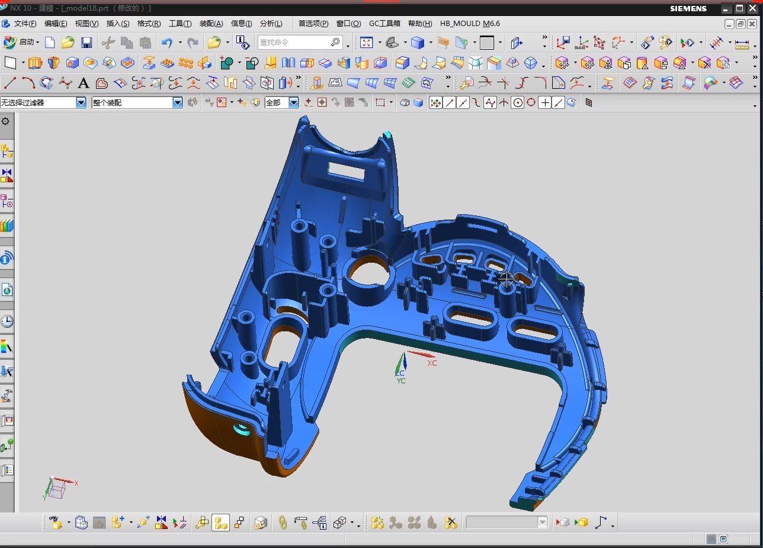Click the resource bar settings gear
Screen dimensions: 763x548
pos(5,121)
